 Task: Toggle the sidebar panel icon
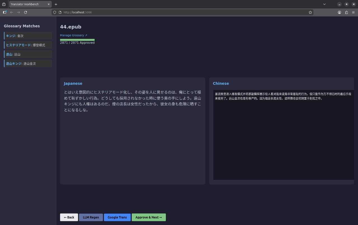[x=5, y=12]
